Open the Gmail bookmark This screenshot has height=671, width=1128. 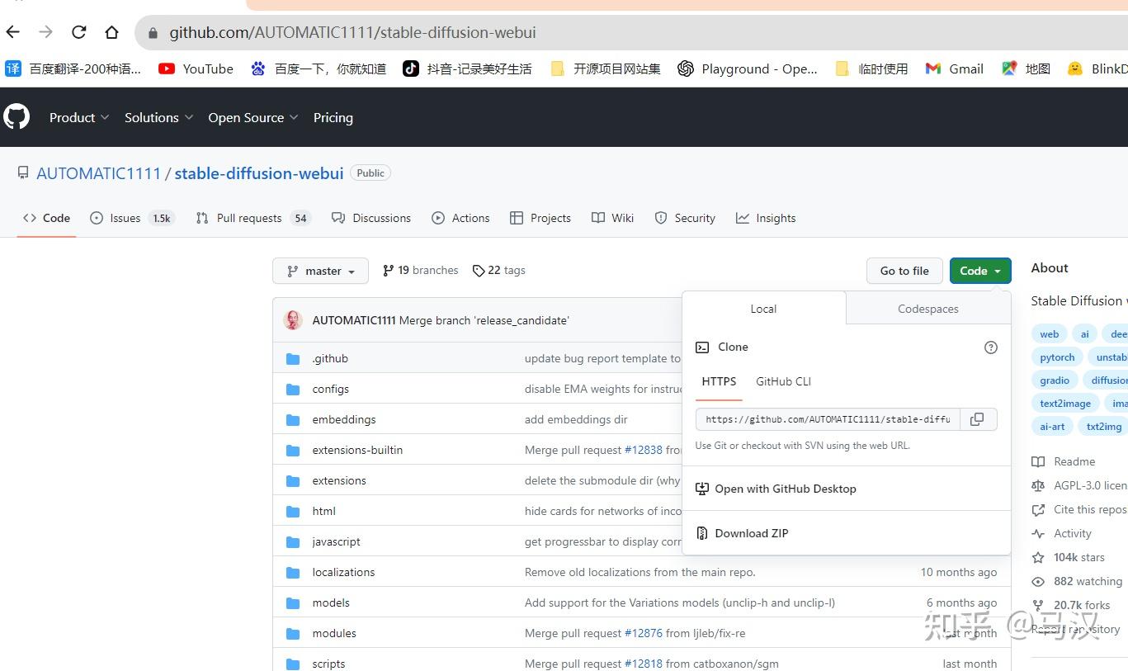point(955,69)
